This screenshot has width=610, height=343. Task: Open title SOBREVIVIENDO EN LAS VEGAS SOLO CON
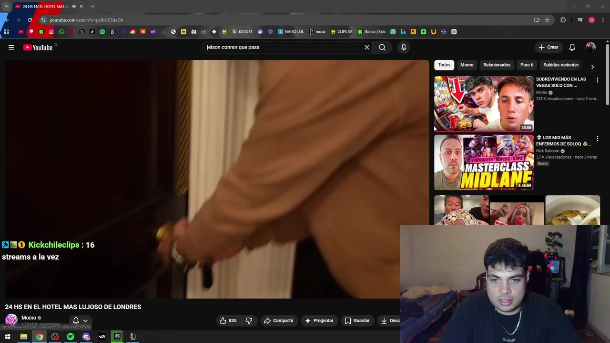[x=561, y=82]
